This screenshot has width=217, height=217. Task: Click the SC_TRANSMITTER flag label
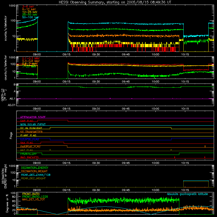[31, 132]
